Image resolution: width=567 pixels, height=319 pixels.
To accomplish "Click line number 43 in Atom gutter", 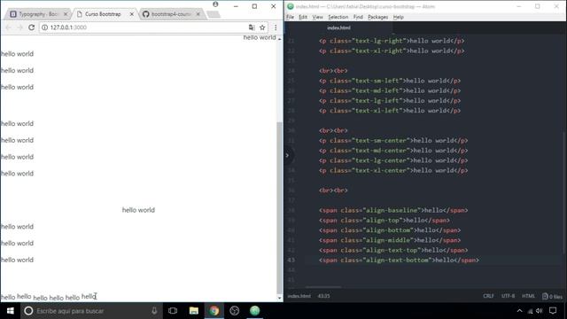I will [x=291, y=260].
